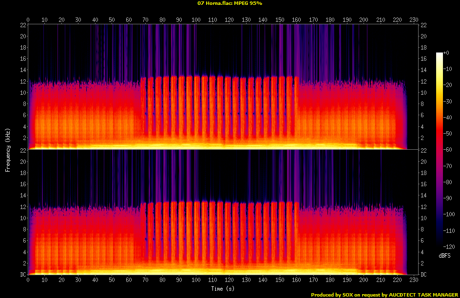Click the "Time (s)" axis label

pos(223,289)
